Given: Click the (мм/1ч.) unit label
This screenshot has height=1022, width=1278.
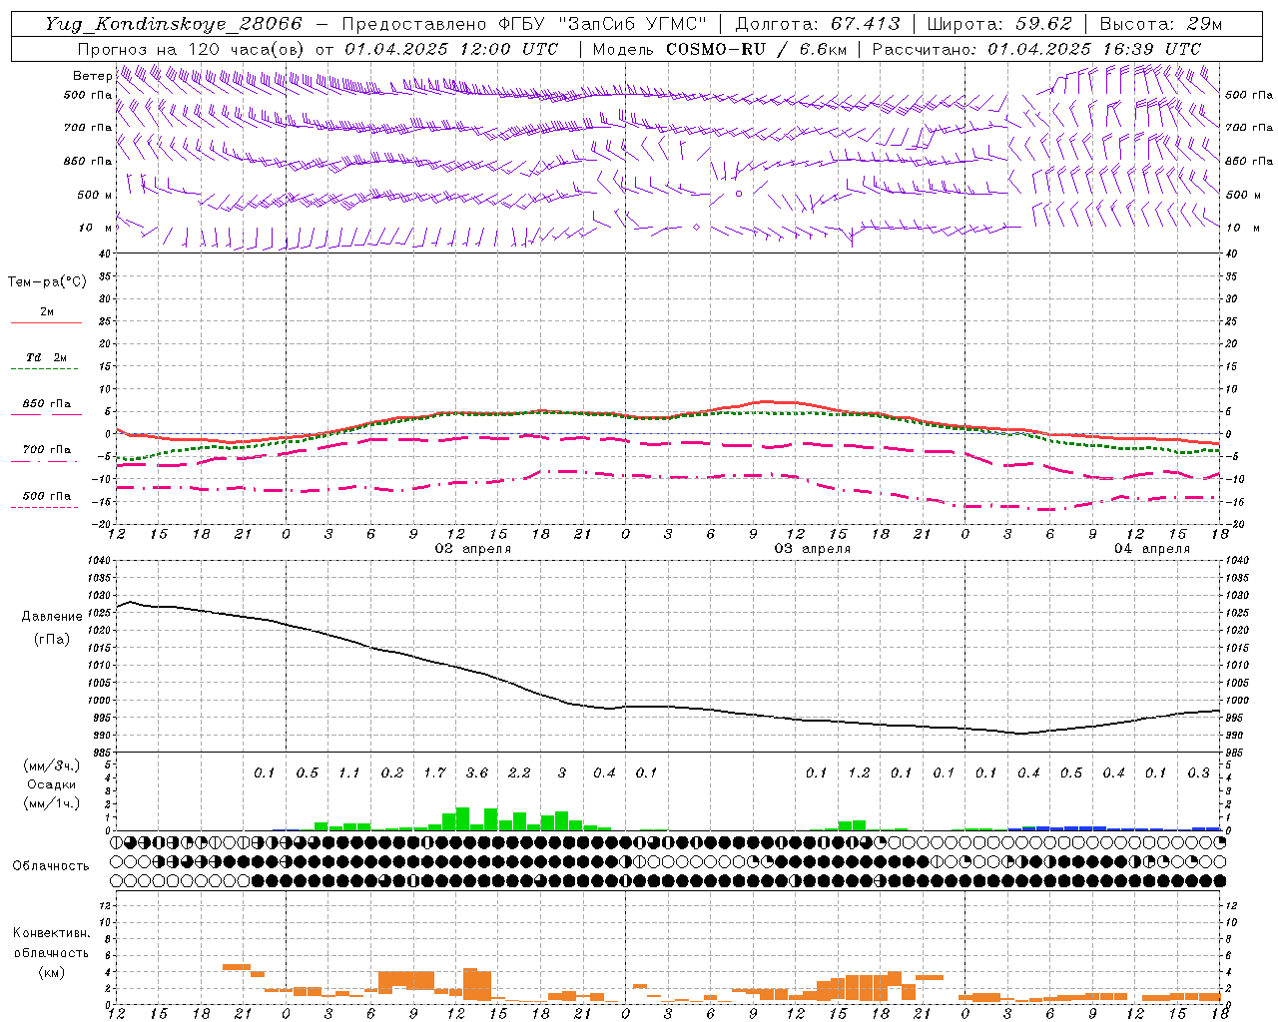Looking at the screenshot, I should coord(52,803).
